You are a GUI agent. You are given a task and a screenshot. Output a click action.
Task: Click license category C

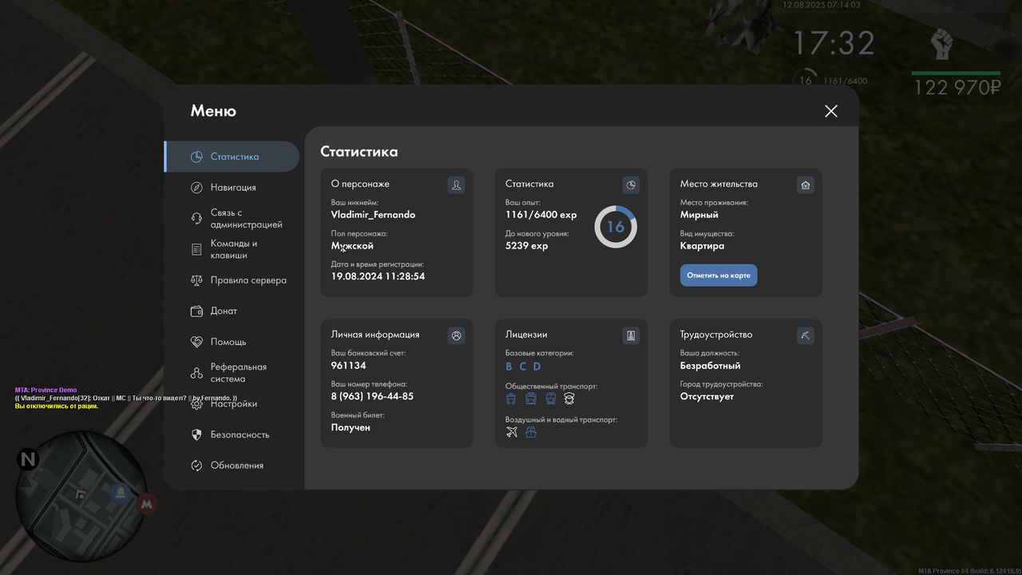[x=523, y=367]
